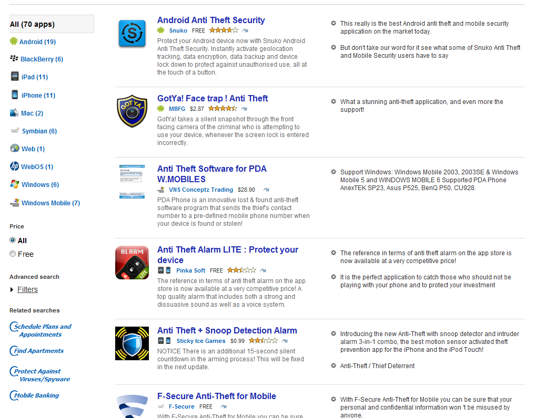Viewport: 536px width, 418px height.
Task: Open GotYa! Face trap ! Anti Theft title
Action: pos(213,98)
